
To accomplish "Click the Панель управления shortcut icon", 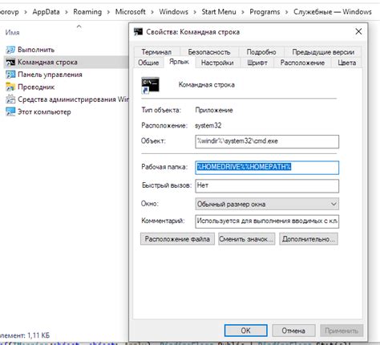I will coord(10,75).
